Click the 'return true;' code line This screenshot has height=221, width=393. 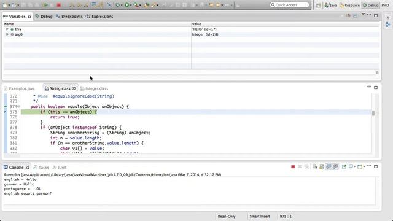pos(64,117)
